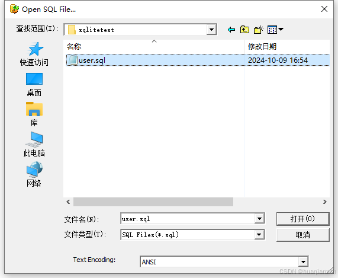Select the user.sql file icon
The image size is (338, 278).
73,60
